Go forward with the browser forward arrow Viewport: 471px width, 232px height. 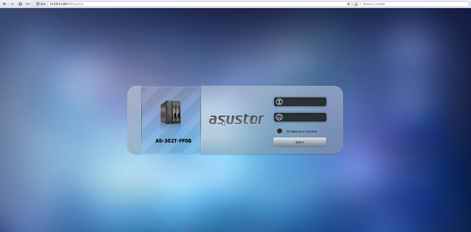tap(12, 4)
